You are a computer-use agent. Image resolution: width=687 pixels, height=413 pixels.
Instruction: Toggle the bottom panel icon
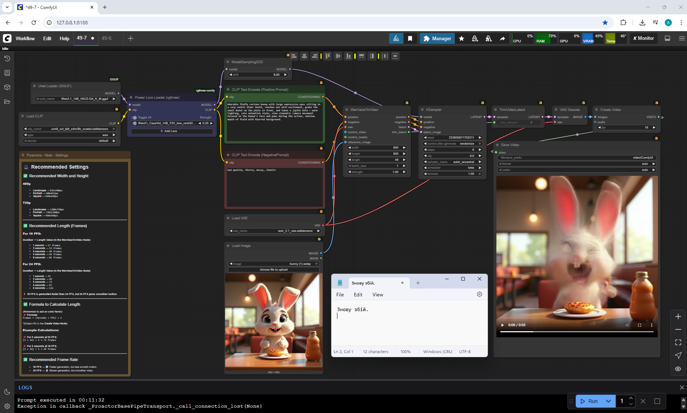pyautogui.click(x=668, y=38)
